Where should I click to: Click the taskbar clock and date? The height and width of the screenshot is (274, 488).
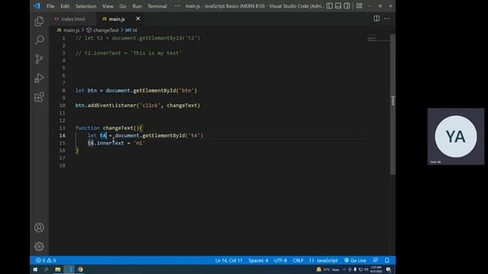click(x=376, y=269)
